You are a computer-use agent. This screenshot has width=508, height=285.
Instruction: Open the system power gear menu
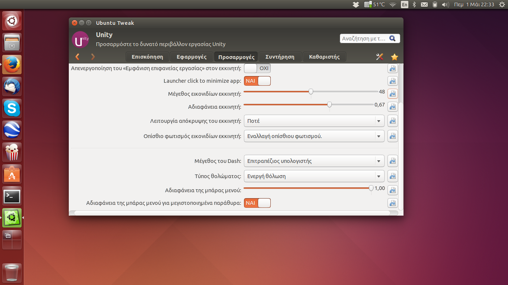tap(502, 4)
